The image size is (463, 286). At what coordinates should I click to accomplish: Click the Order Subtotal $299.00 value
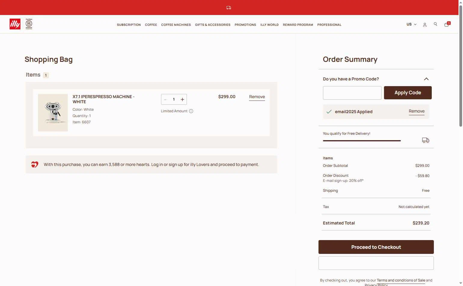[x=422, y=166]
